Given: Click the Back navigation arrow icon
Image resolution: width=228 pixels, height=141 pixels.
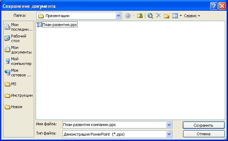Looking at the screenshot, I should pyautogui.click(x=128, y=16).
